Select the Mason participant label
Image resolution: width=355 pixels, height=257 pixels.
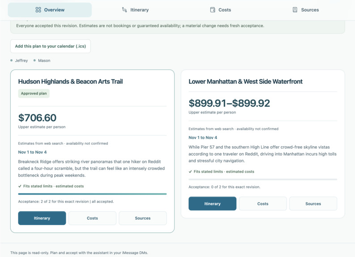click(x=44, y=61)
